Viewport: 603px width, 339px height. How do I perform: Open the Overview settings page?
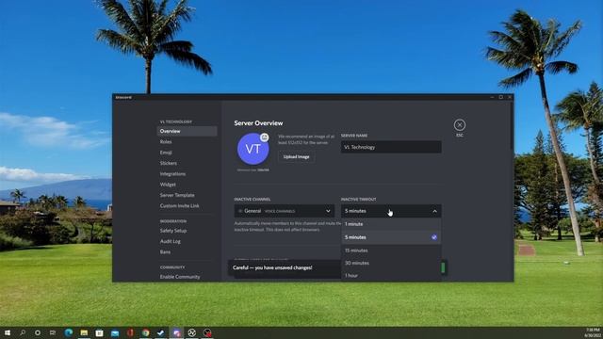click(x=187, y=131)
